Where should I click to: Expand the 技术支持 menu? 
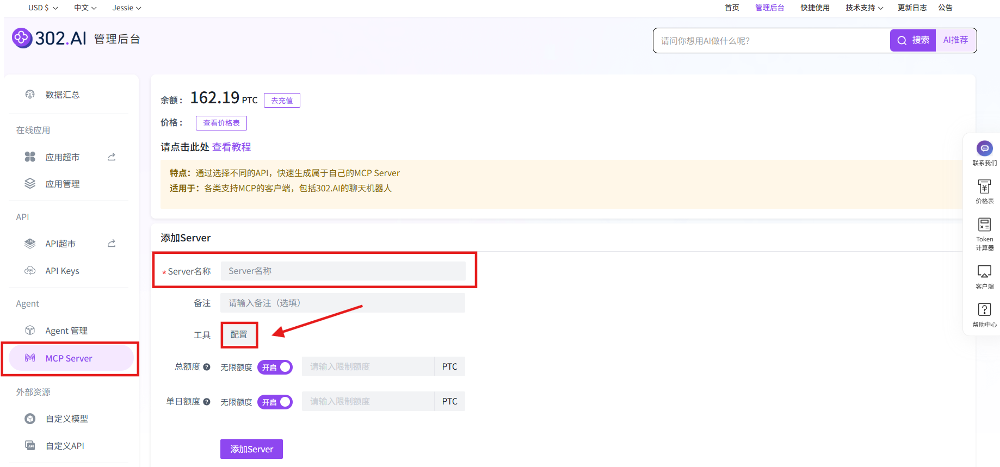tap(865, 8)
